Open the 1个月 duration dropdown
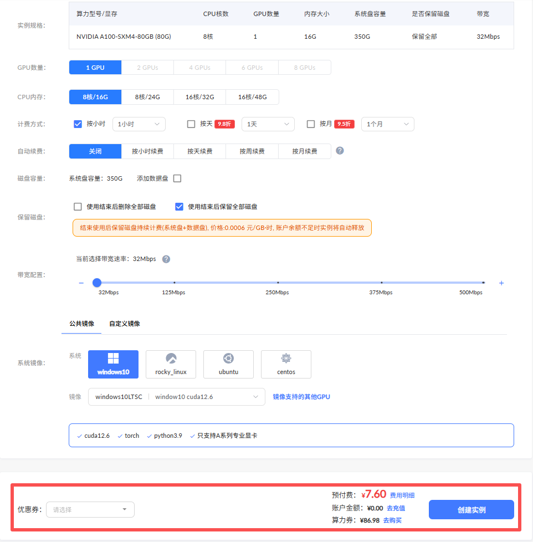This screenshot has width=533, height=542. coord(388,124)
